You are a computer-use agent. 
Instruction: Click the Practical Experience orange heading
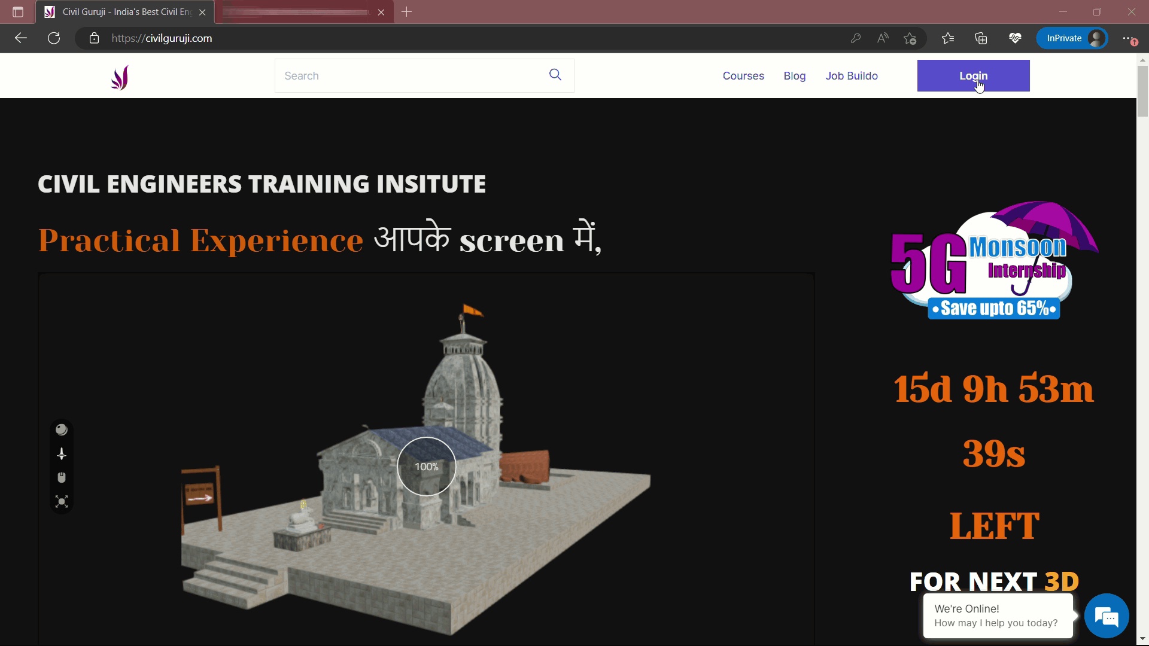tap(200, 240)
